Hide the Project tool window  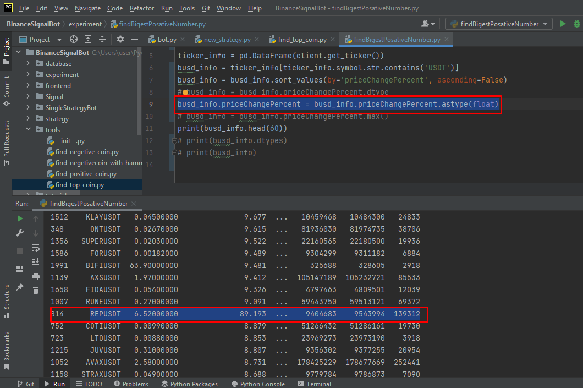(134, 40)
